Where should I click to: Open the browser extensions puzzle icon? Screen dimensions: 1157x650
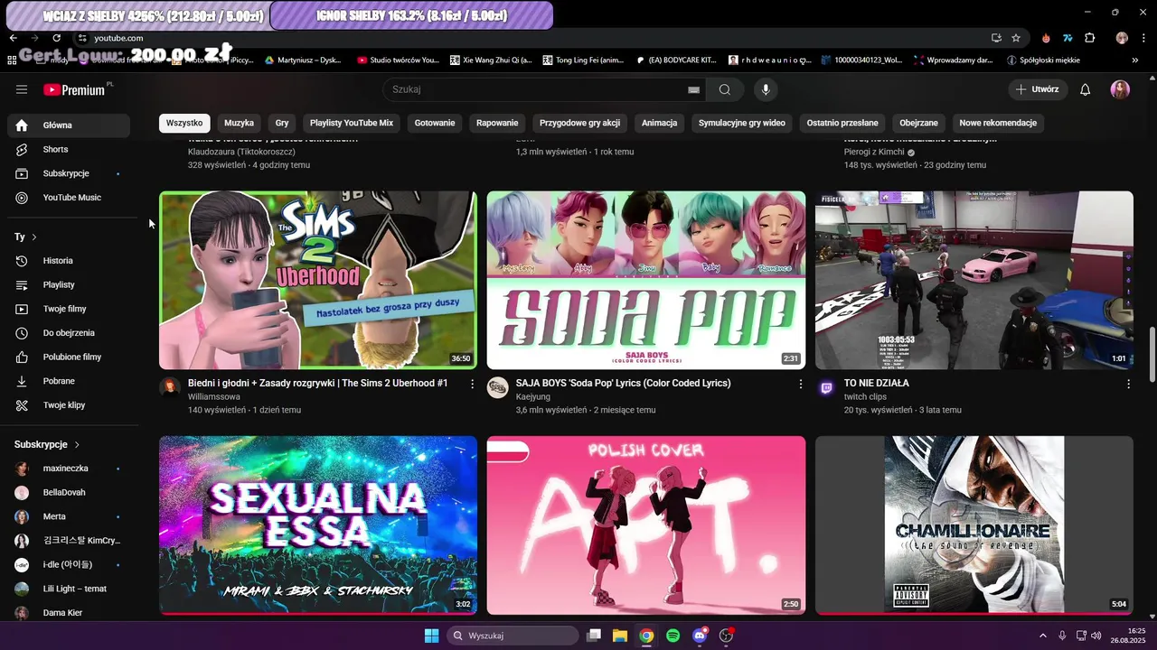[1089, 38]
